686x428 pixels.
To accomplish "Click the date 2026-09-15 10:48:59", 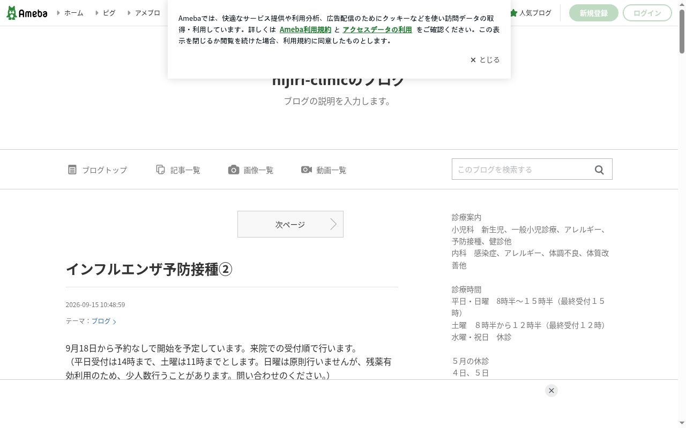I will [x=95, y=304].
